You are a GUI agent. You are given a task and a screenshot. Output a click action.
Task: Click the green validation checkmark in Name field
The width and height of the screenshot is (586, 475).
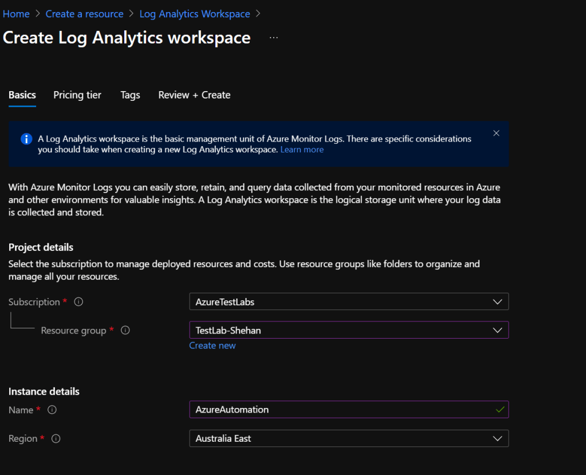point(500,410)
